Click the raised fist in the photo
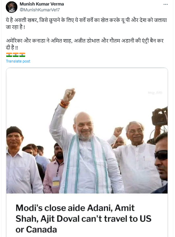 69,94
